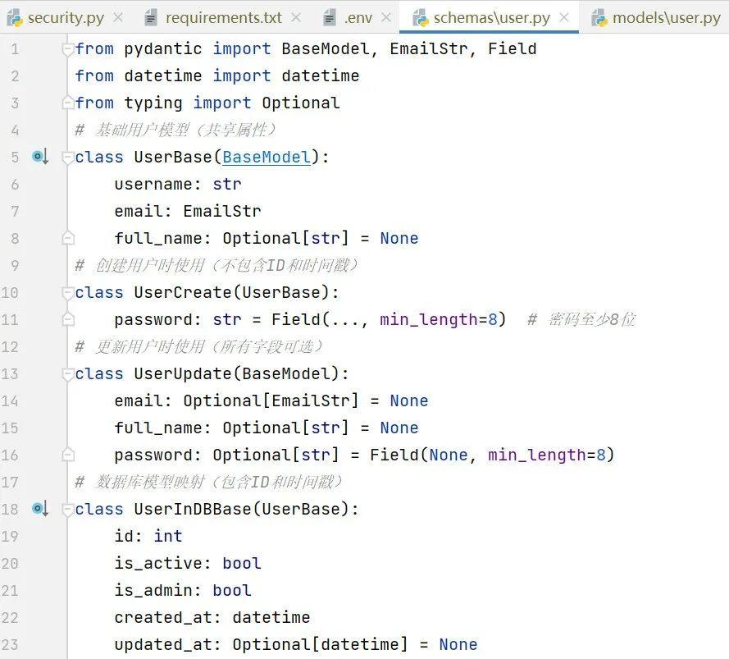The height and width of the screenshot is (659, 729).
Task: Close the schemas\user.py tab
Action: [x=563, y=16]
